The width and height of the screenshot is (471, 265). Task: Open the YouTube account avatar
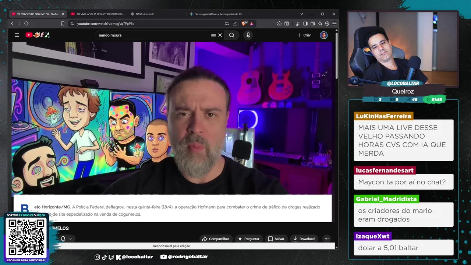coord(323,35)
